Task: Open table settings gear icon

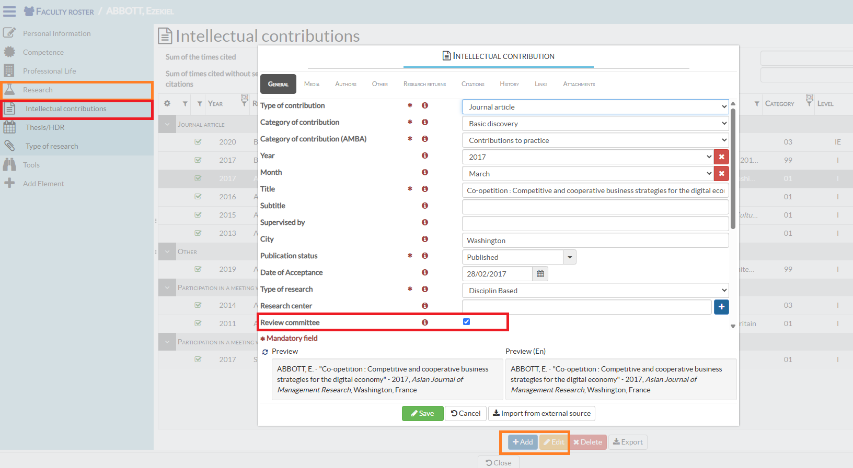Action: point(167,104)
